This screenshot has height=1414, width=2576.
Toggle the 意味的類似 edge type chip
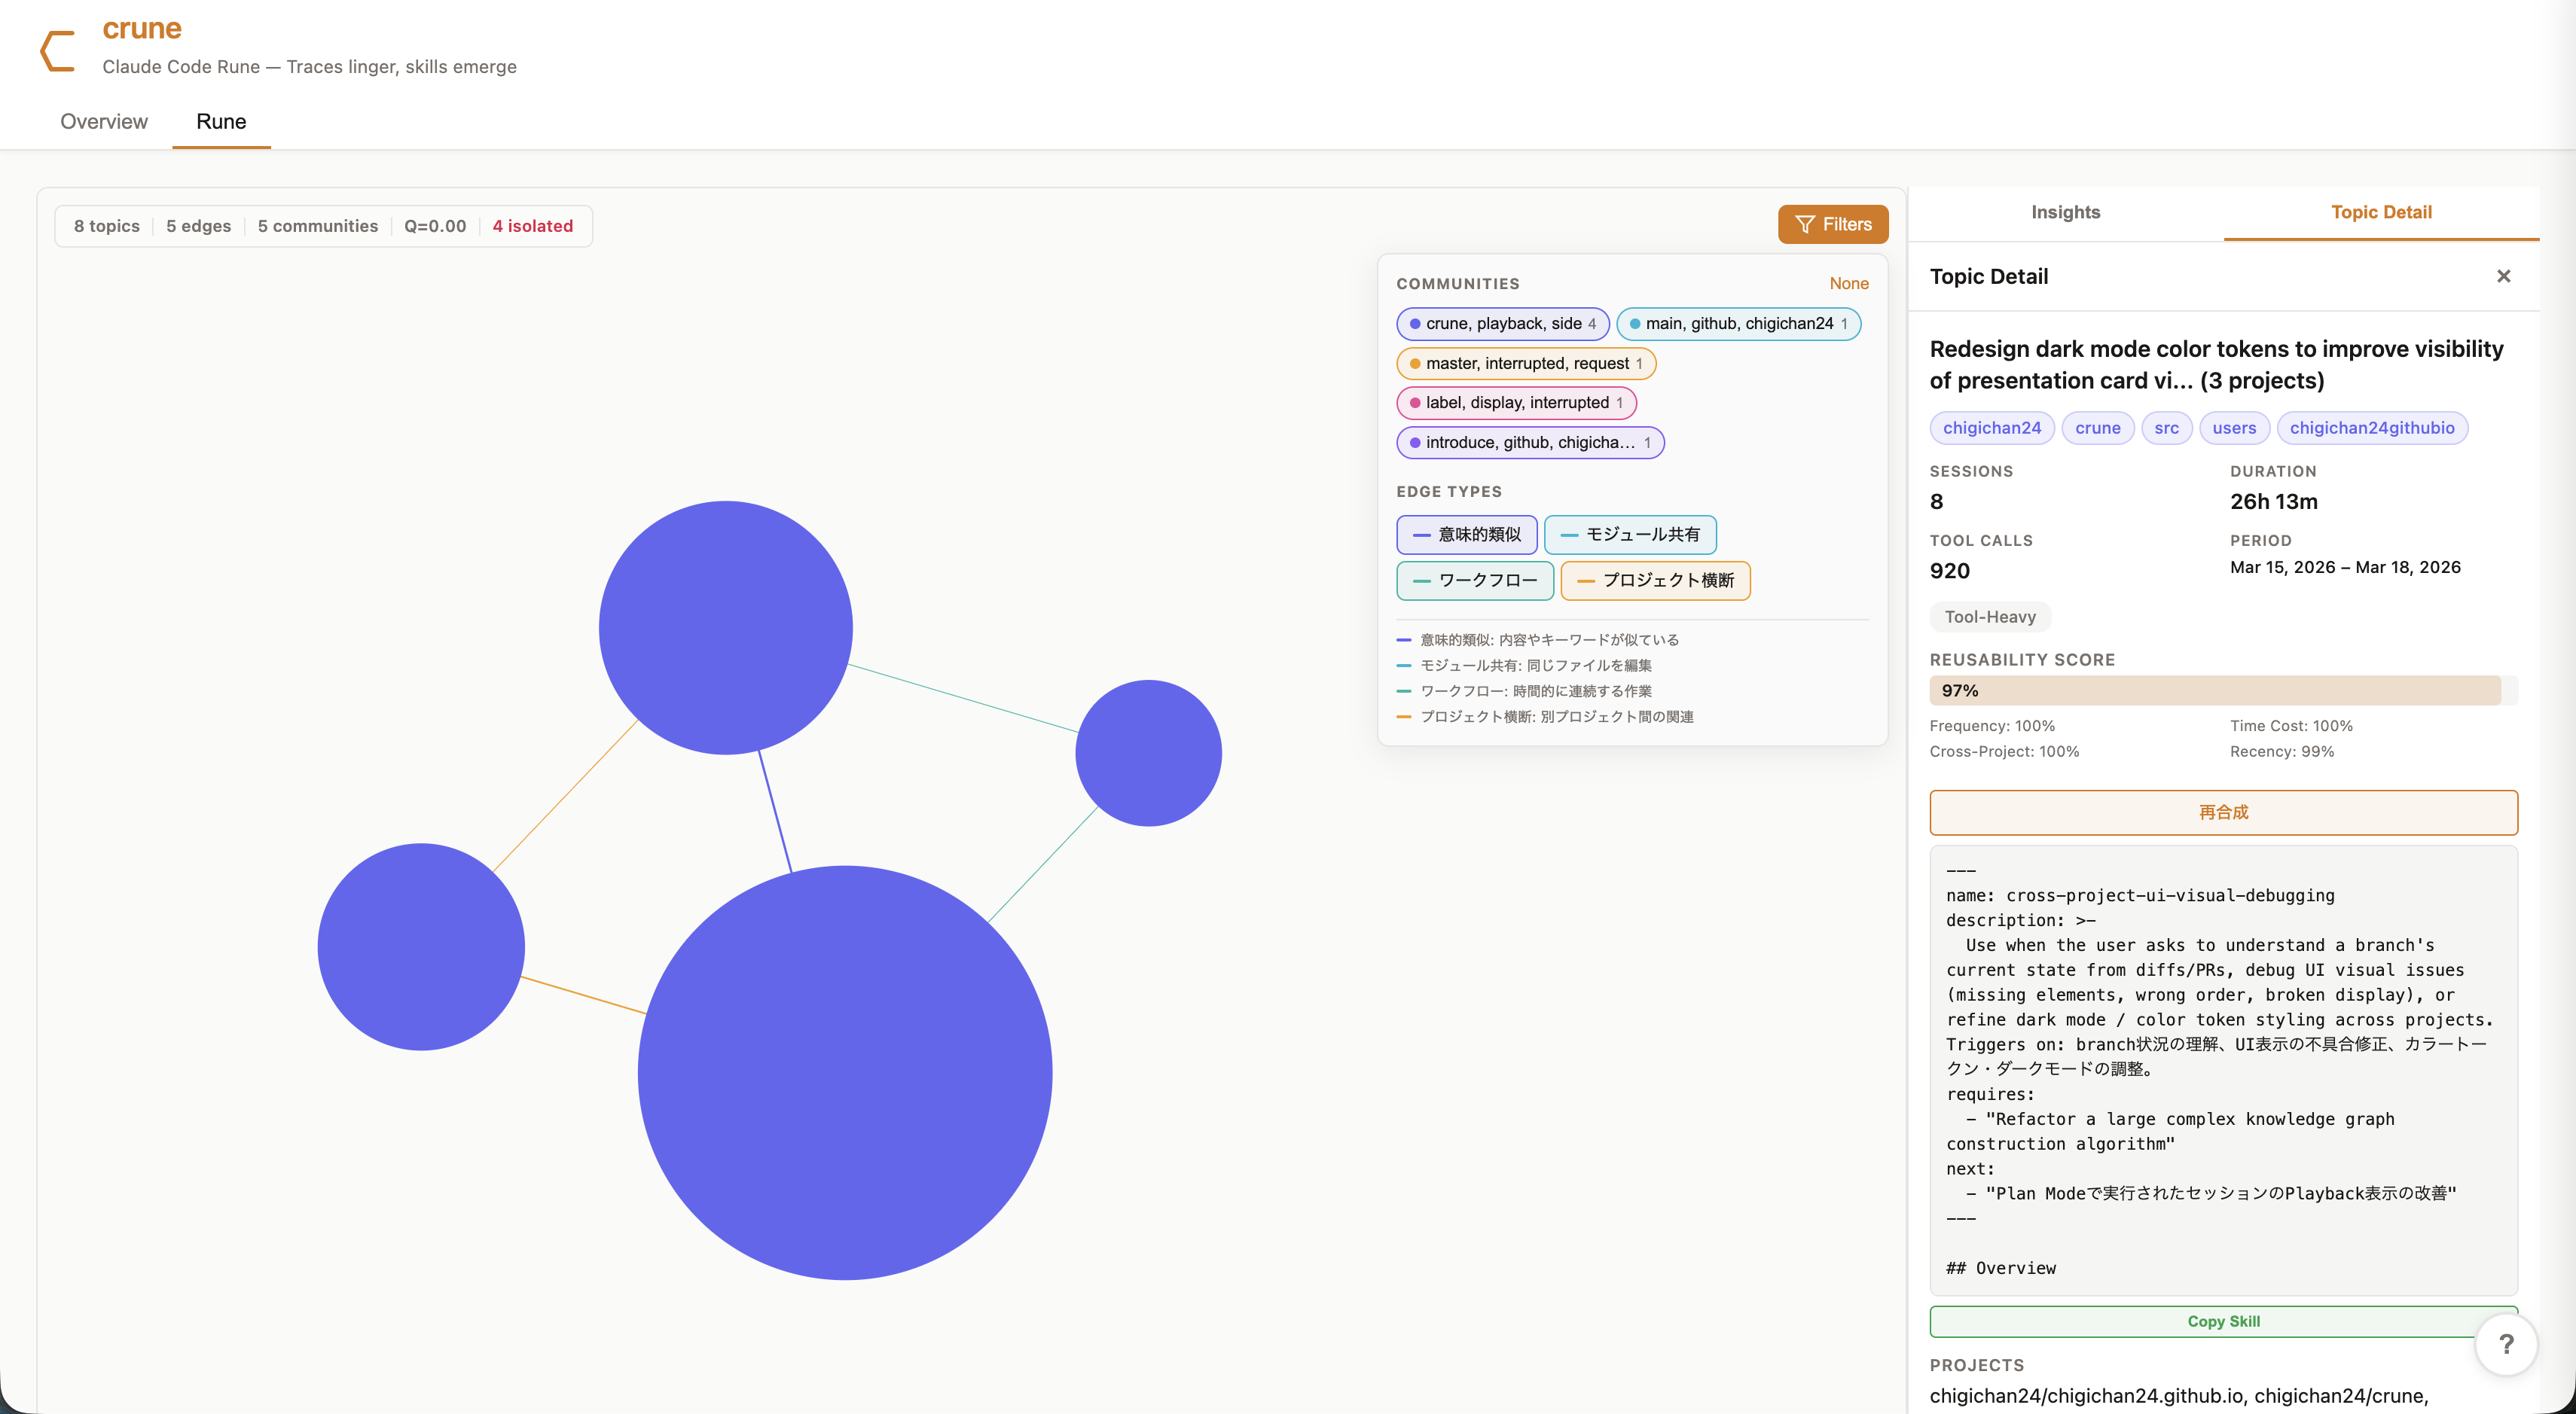click(x=1466, y=535)
